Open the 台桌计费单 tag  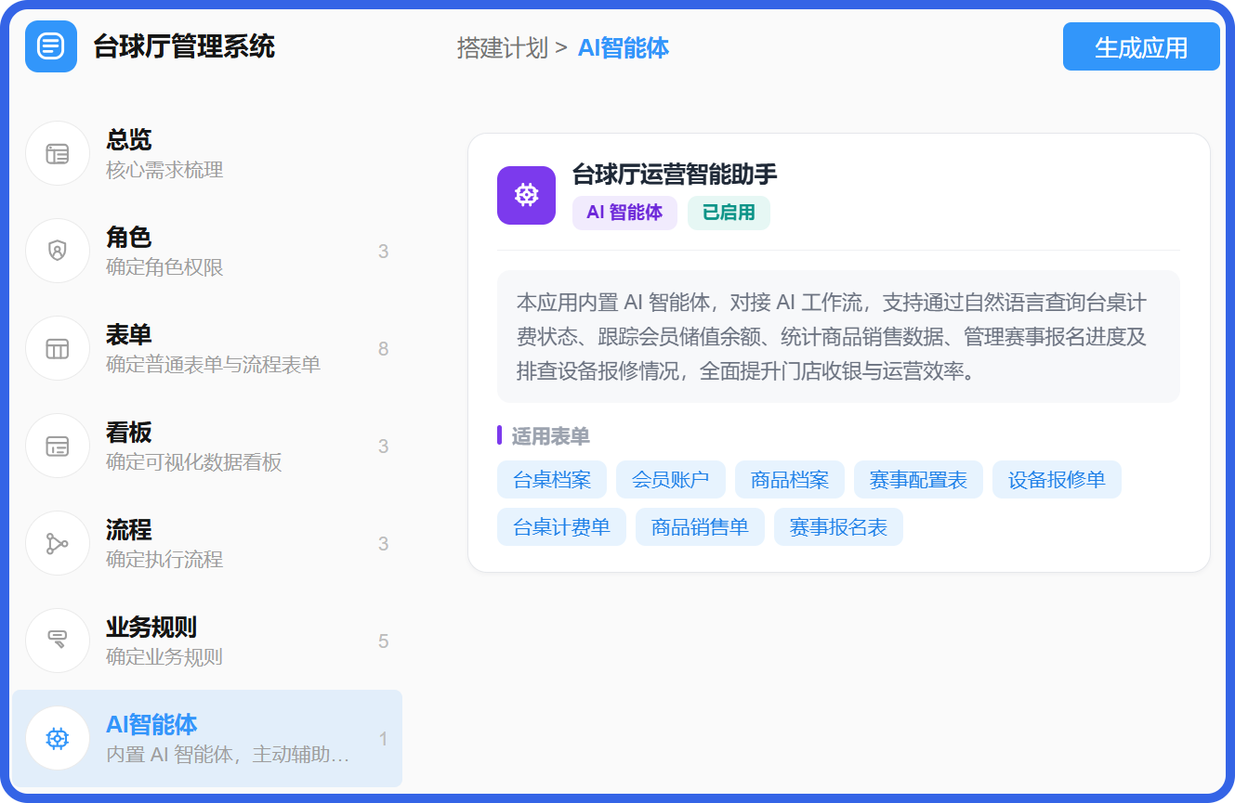[x=561, y=527]
